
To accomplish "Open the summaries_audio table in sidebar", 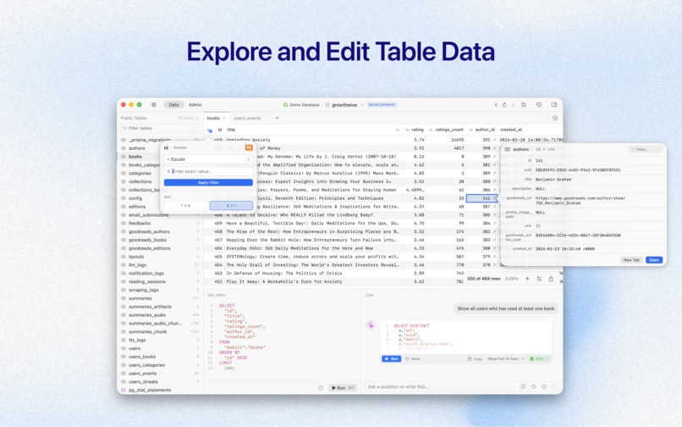I will tap(147, 315).
